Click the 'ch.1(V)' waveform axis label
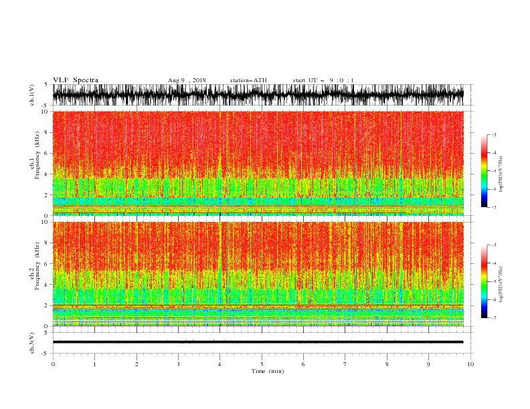The height and width of the screenshot is (409, 530). tap(32, 95)
